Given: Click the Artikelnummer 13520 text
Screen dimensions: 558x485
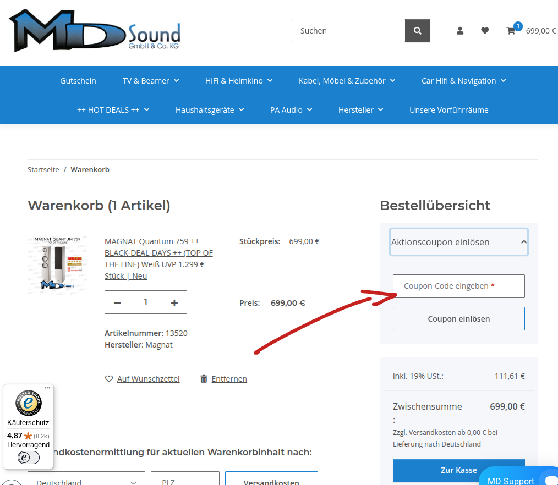Looking at the screenshot, I should click(x=146, y=333).
